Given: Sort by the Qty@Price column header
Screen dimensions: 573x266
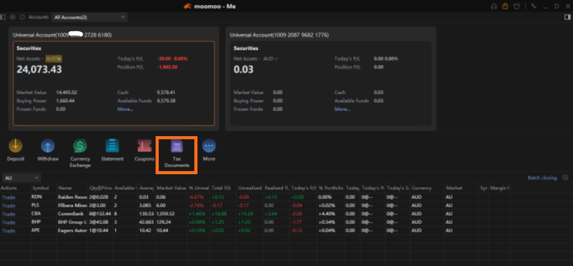Looking at the screenshot, I should click(x=101, y=188).
